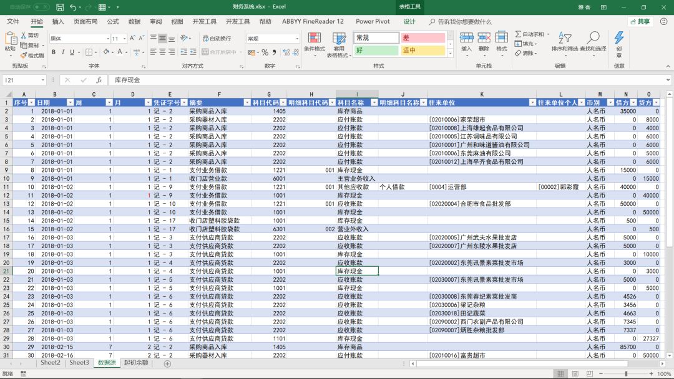674x379 pixels.
Task: Open Conditional Formatting icon
Action: (x=314, y=38)
